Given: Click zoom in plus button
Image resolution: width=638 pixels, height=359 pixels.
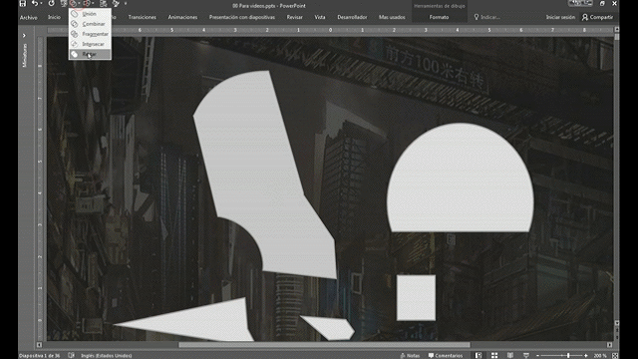Looking at the screenshot, I should click(586, 355).
